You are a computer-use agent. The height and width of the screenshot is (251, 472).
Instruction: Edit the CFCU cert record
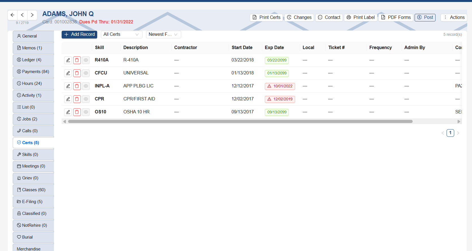coord(68,73)
